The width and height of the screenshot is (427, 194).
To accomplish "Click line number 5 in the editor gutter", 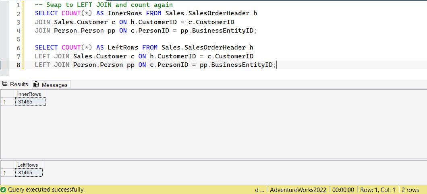I will [18, 39].
